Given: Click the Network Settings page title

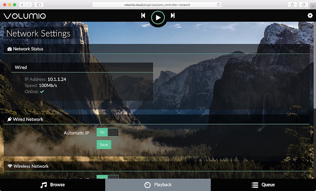Looking at the screenshot, I should tap(39, 34).
